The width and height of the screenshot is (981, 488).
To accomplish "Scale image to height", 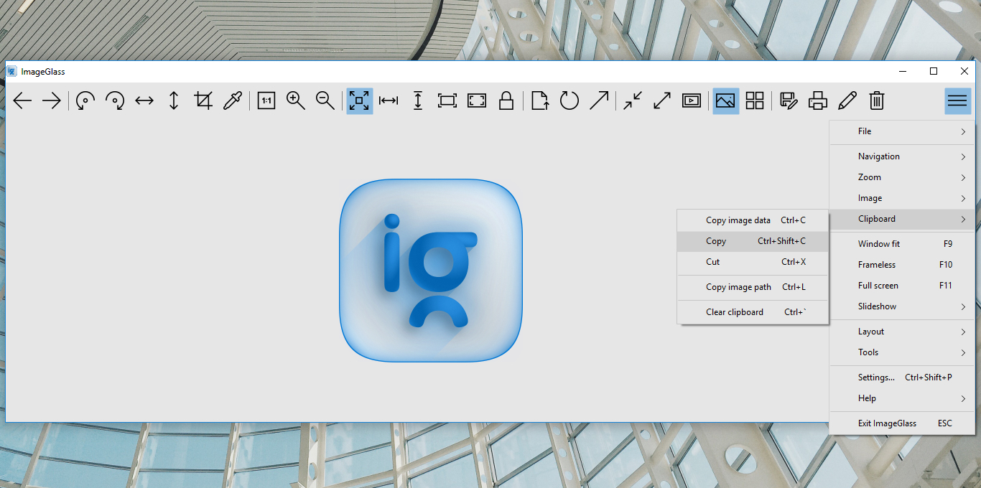I will point(418,101).
